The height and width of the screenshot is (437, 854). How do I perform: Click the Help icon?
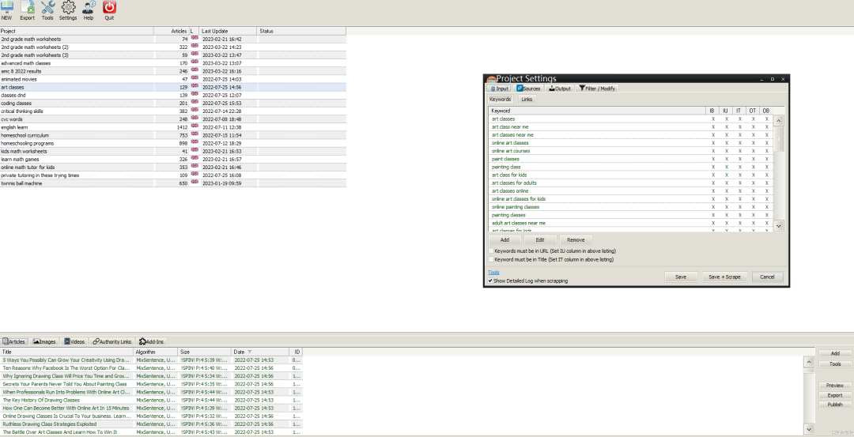pyautogui.click(x=89, y=9)
